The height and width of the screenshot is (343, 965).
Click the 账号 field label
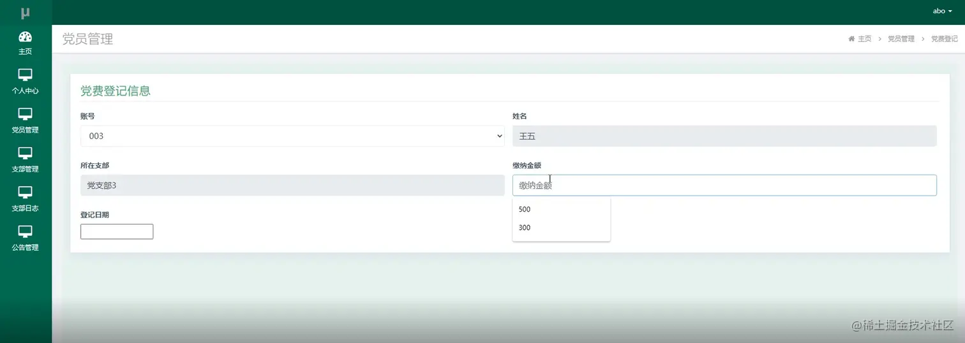(87, 116)
